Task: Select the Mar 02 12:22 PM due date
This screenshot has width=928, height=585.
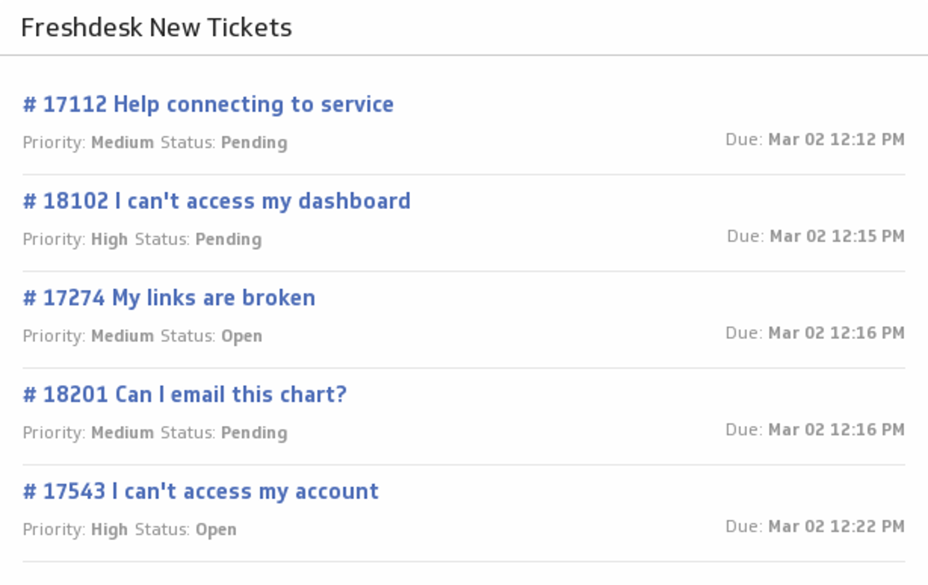Action: [x=836, y=526]
